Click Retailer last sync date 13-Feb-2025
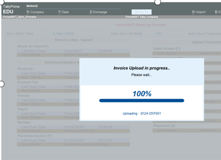 click(73, 127)
